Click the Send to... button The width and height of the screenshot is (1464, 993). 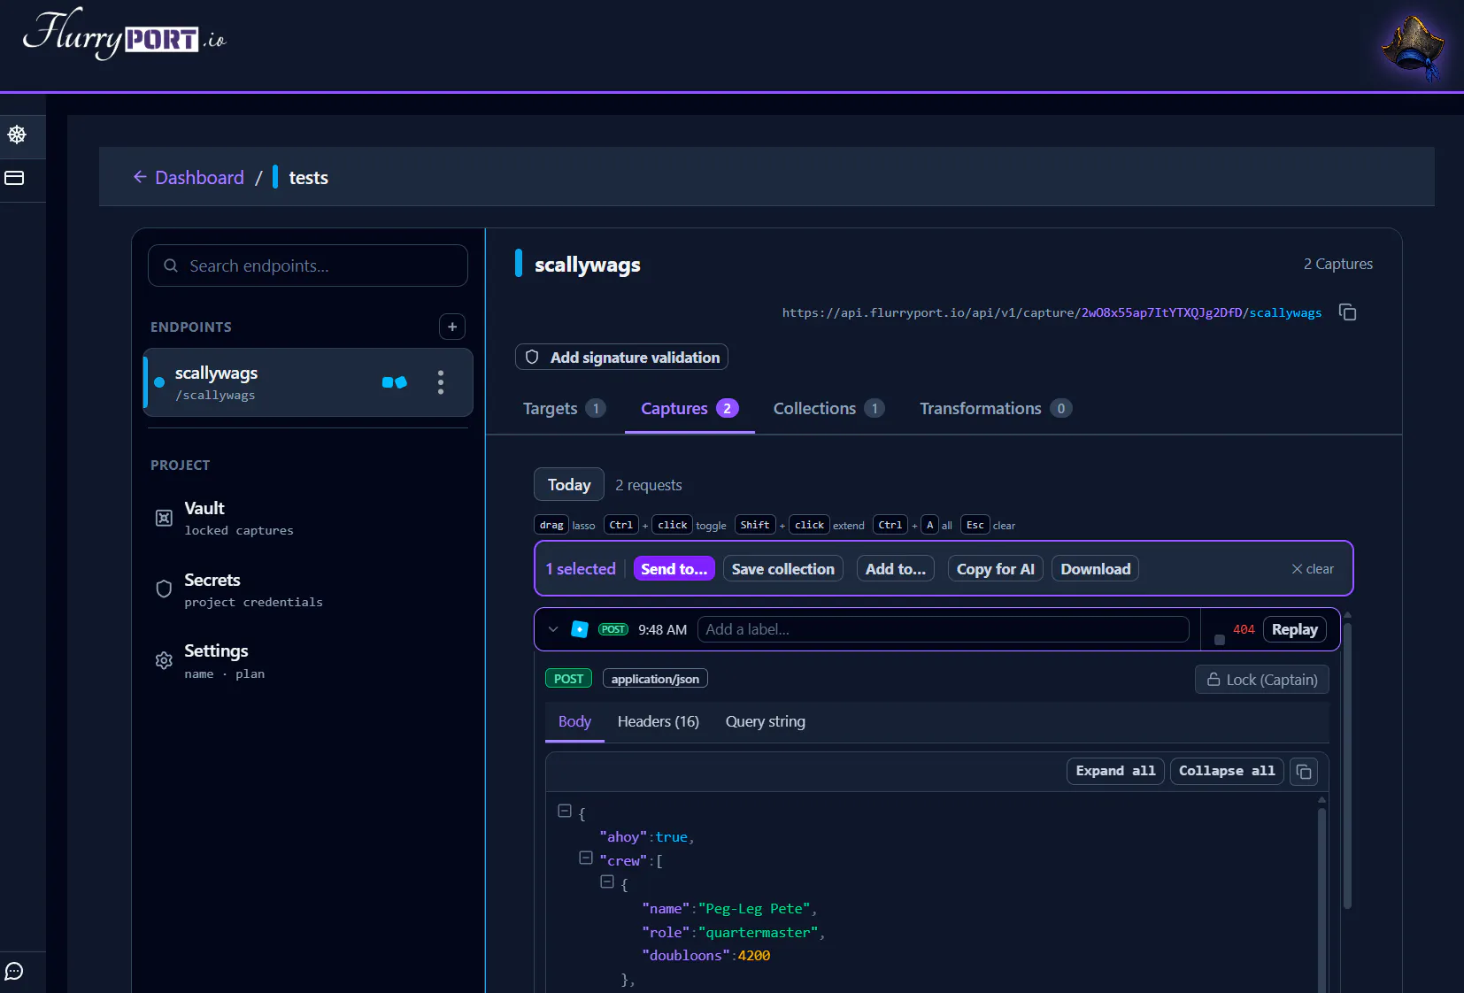pos(674,569)
